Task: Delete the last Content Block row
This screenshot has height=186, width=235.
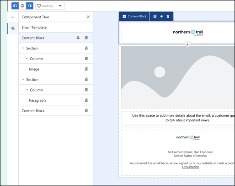Action: click(x=86, y=110)
